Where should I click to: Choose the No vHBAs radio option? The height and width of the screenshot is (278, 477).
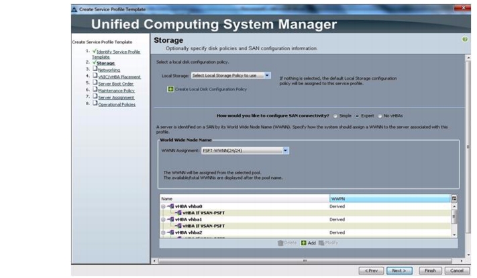pos(380,116)
